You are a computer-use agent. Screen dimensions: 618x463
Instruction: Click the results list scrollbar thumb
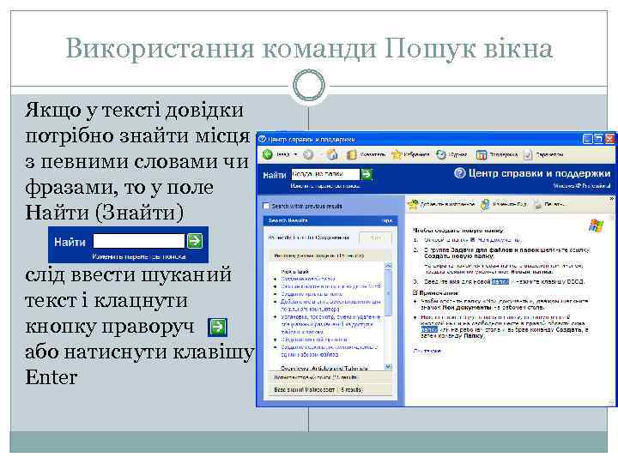click(388, 293)
